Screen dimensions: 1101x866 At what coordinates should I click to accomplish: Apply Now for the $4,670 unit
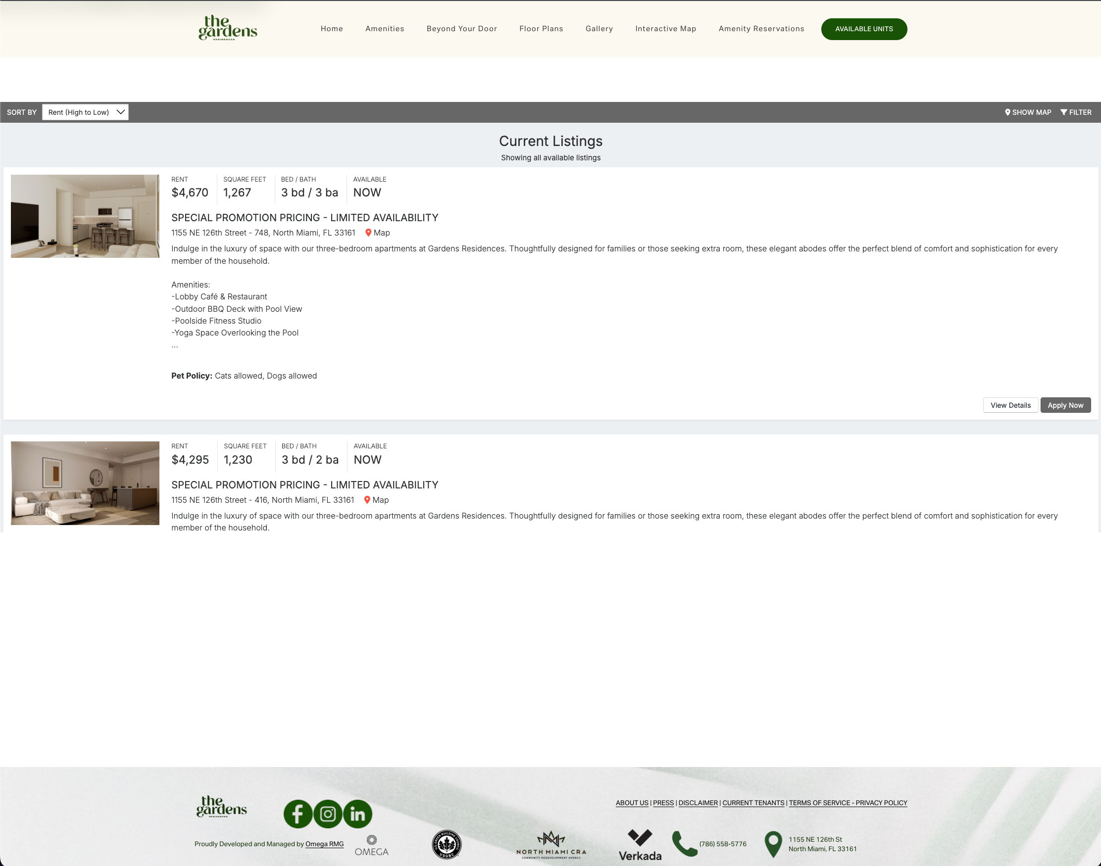pos(1065,405)
